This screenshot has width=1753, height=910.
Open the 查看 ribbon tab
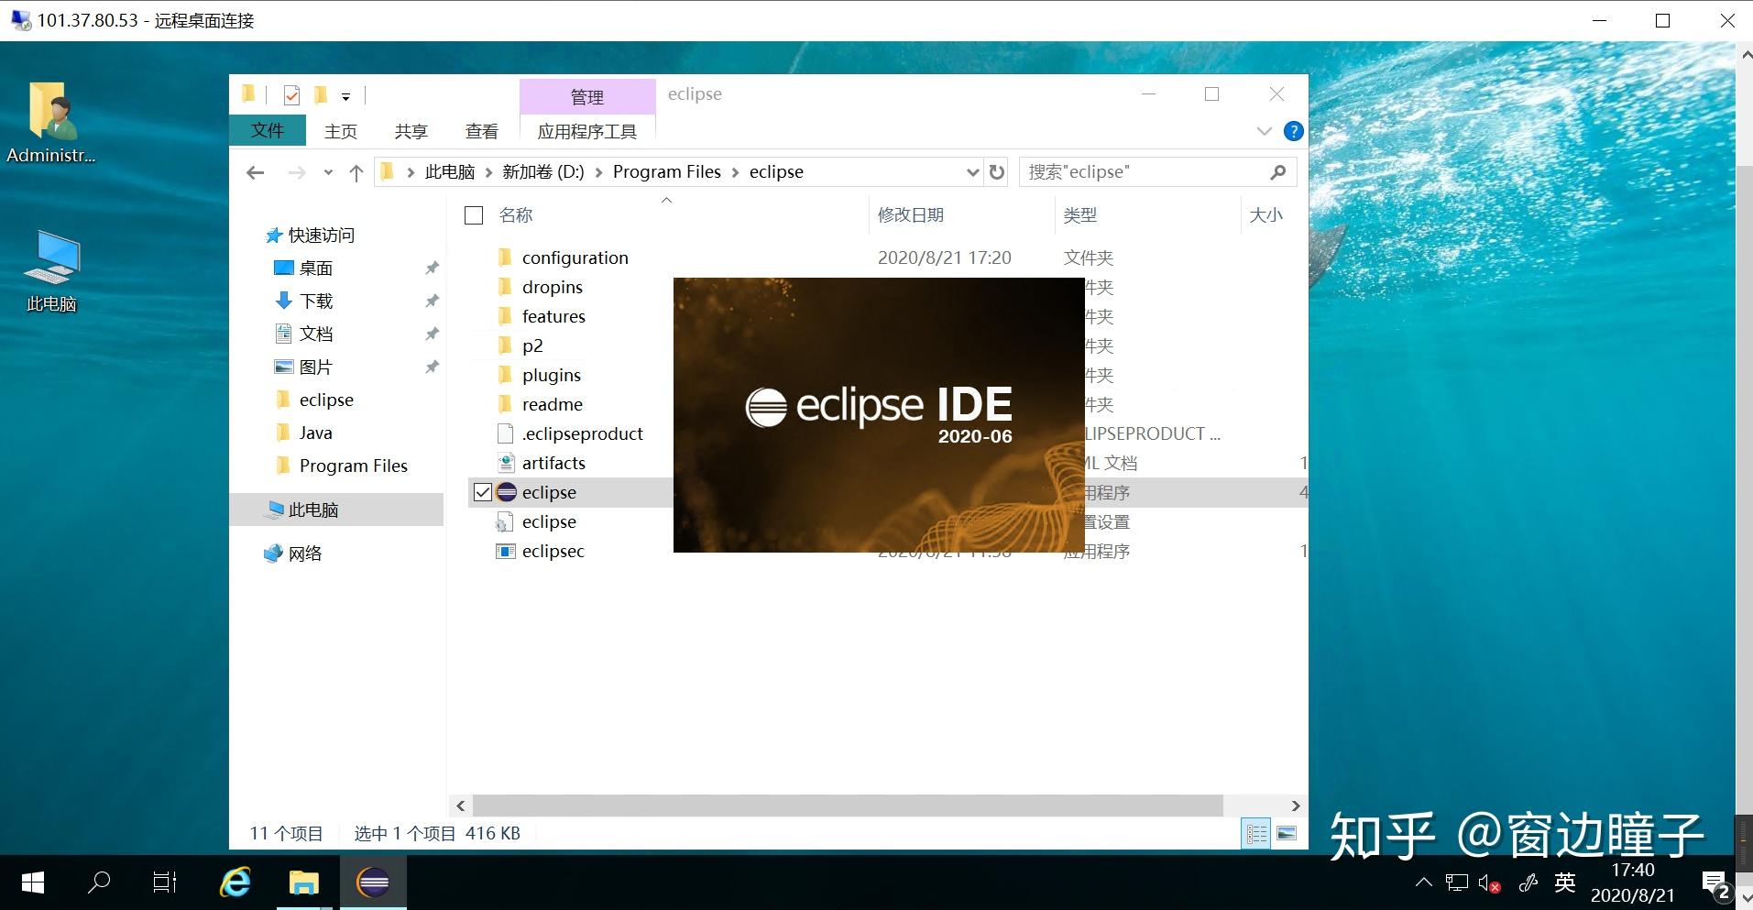[482, 131]
